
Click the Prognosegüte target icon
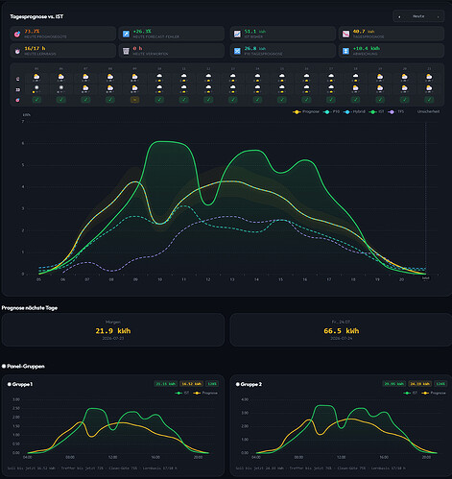17,34
